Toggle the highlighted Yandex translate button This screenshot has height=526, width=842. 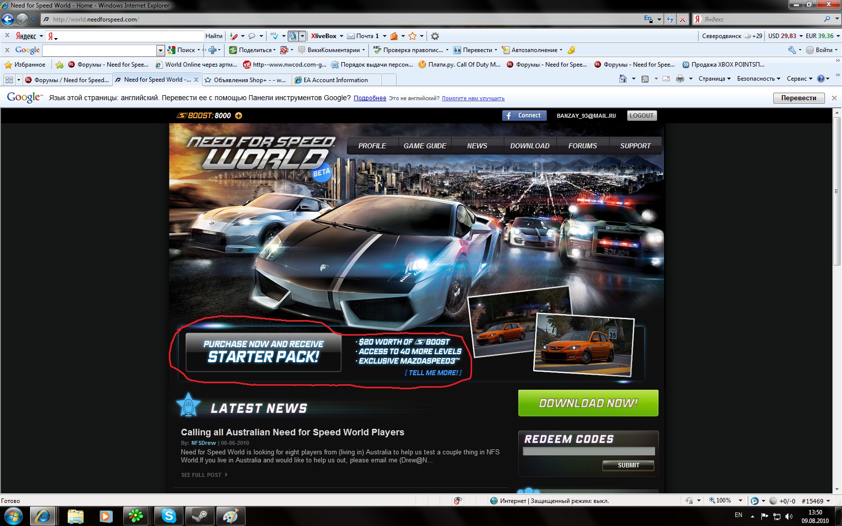293,36
